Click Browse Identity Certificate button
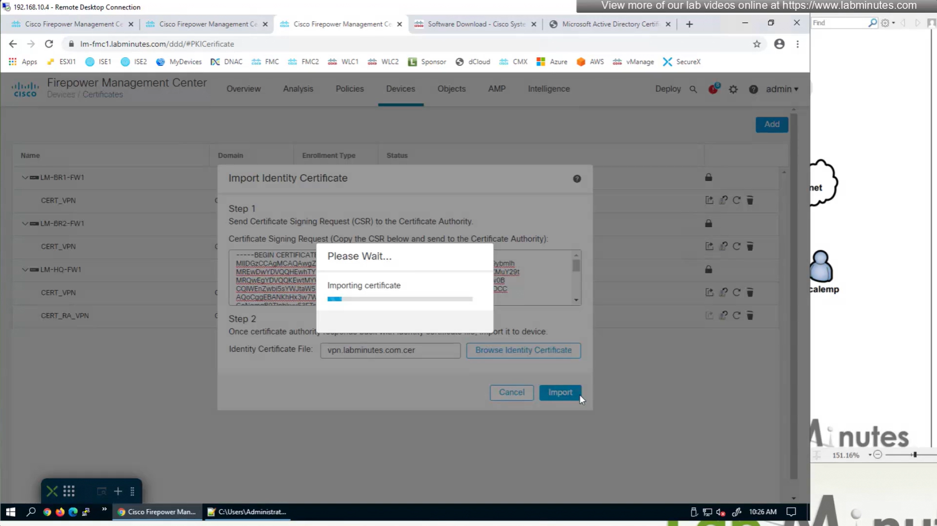 (x=523, y=350)
